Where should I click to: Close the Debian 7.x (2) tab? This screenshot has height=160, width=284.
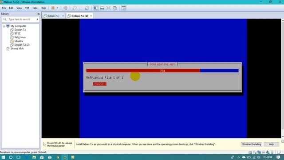(91, 16)
